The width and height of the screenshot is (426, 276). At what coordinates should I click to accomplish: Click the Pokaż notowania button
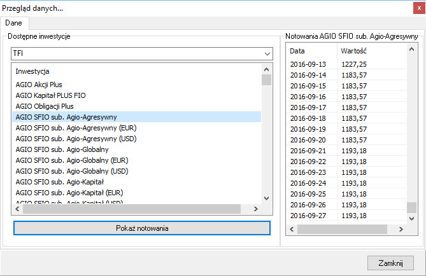(142, 228)
